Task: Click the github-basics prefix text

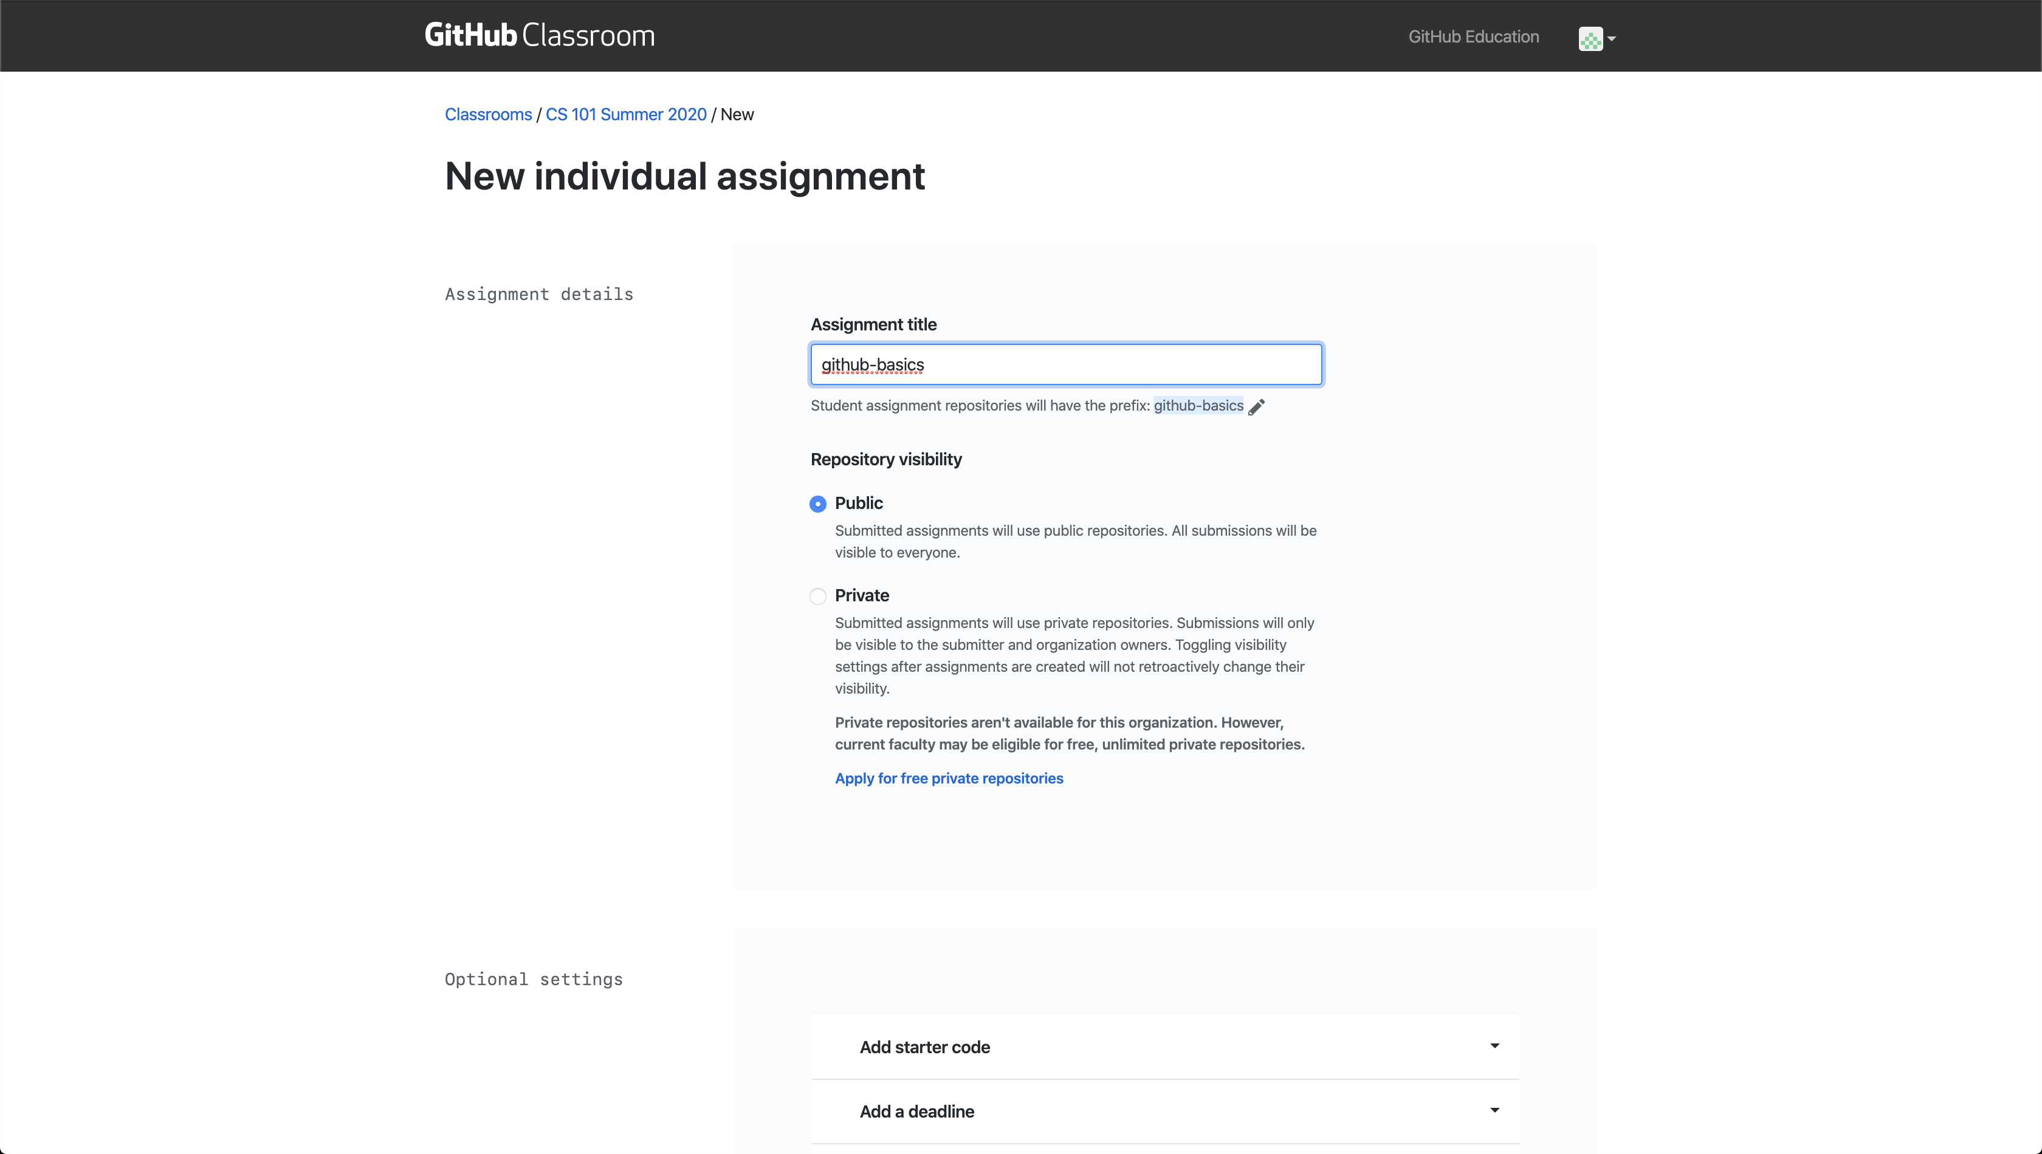Action: (x=1198, y=406)
